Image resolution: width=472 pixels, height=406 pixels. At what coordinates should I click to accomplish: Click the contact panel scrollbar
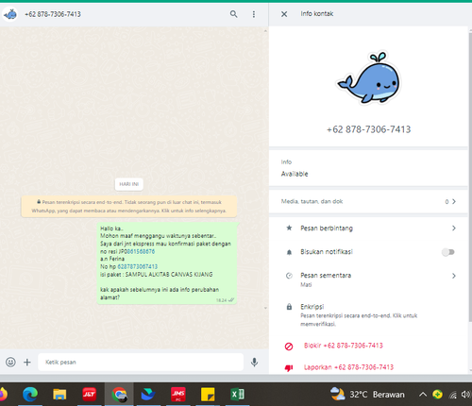click(x=470, y=177)
